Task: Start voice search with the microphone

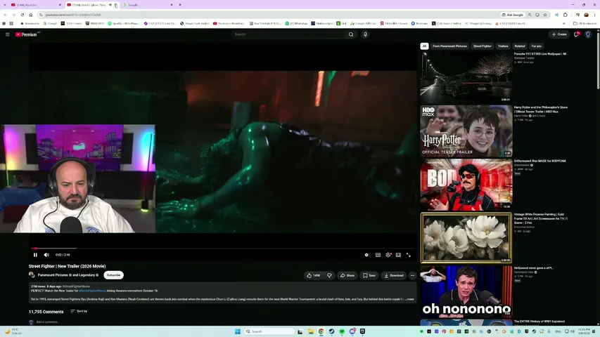Action: pyautogui.click(x=366, y=34)
